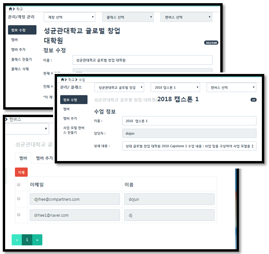
Task: Click home icon in class window breadcrumb
Action: [63, 80]
